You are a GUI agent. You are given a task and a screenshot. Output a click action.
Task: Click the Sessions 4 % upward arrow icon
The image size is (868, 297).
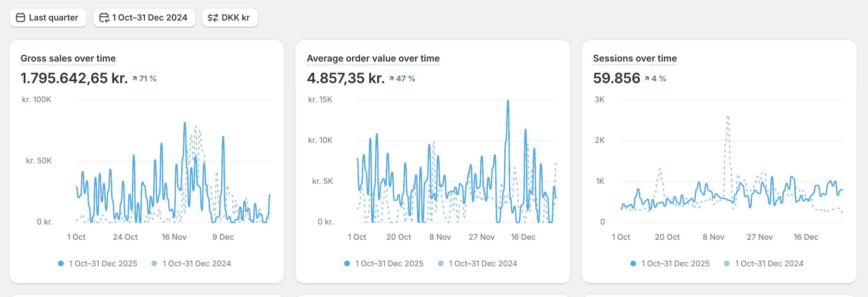tap(647, 78)
